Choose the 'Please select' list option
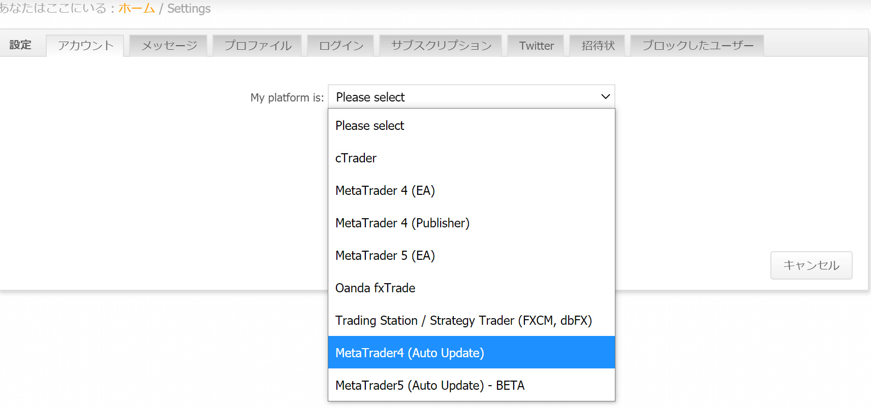 coord(472,125)
